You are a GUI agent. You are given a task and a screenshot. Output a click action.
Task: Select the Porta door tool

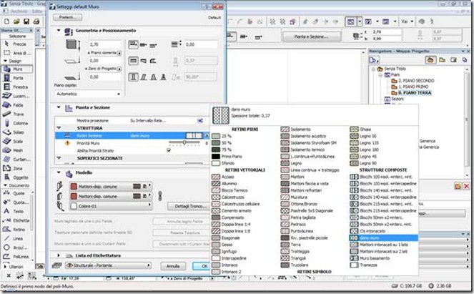tap(16, 78)
